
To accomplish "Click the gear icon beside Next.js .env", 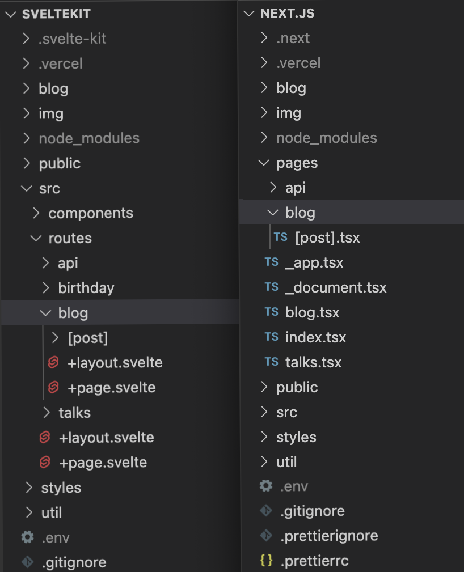I will (x=265, y=486).
